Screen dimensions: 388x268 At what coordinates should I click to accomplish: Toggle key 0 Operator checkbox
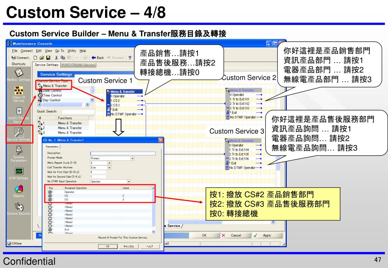click(50, 192)
